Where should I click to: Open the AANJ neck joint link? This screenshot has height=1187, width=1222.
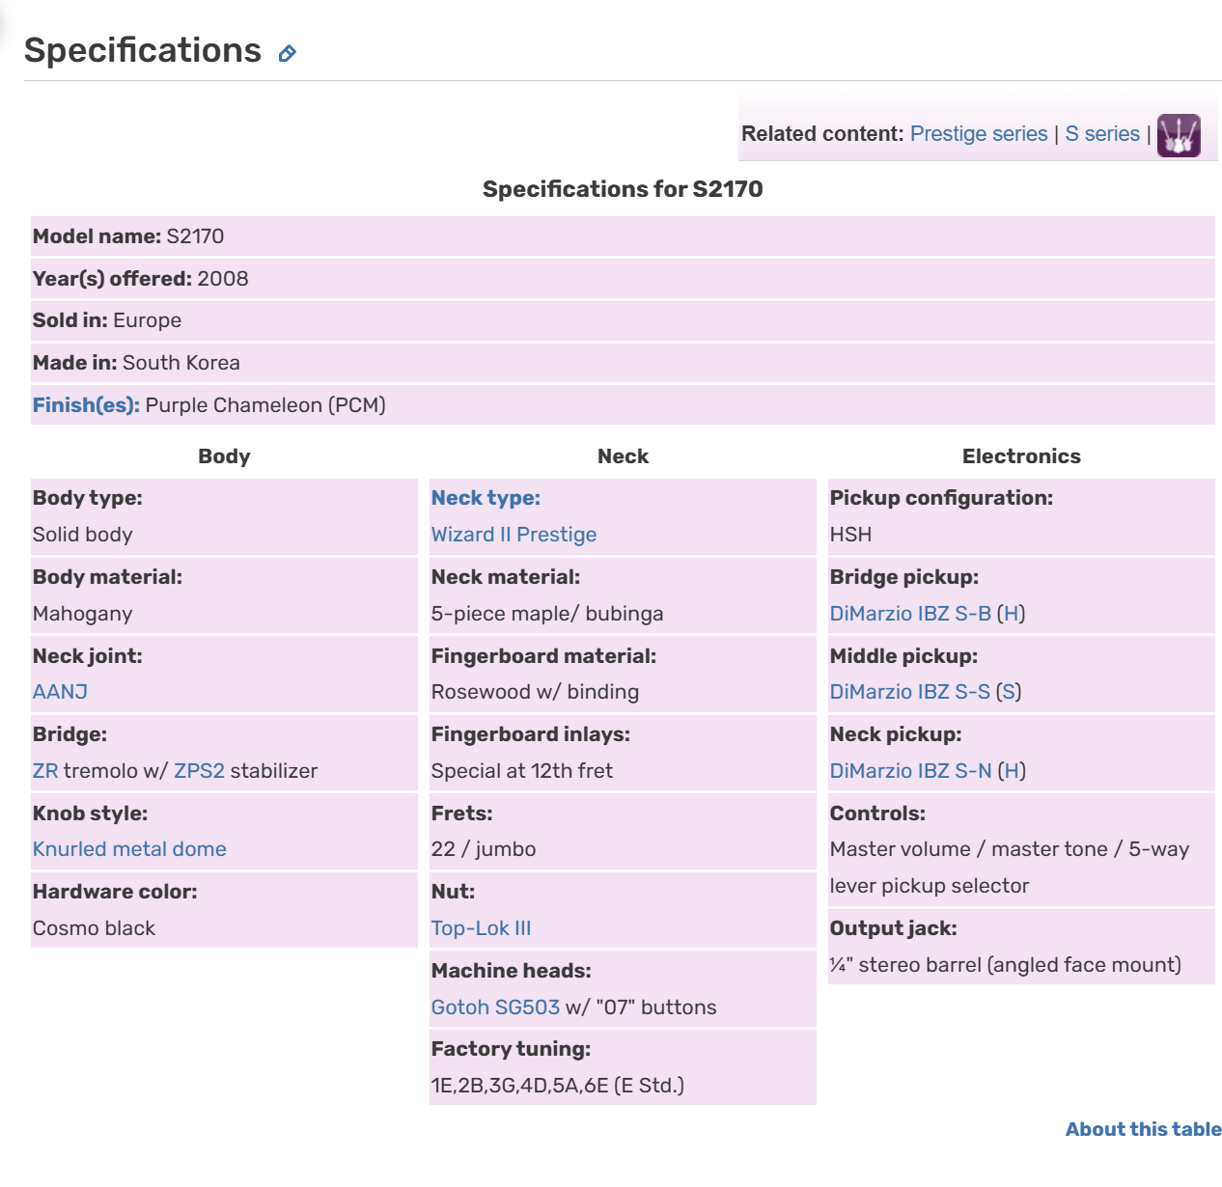point(60,692)
